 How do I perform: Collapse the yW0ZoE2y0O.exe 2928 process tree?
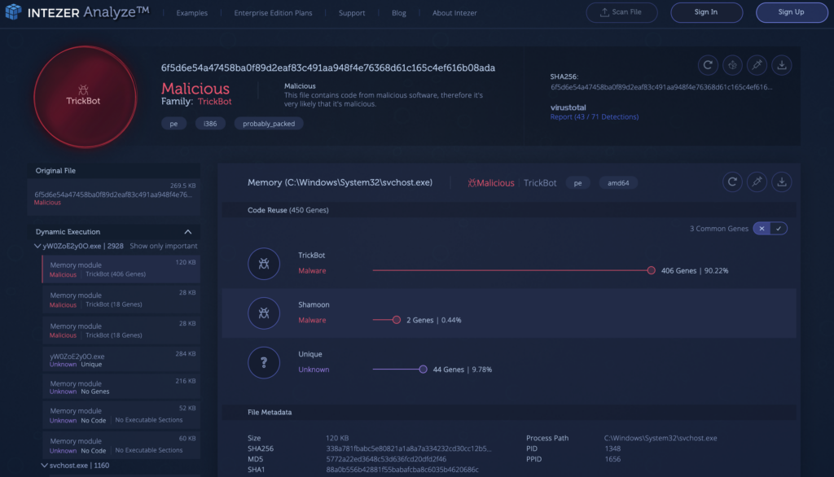(x=37, y=246)
